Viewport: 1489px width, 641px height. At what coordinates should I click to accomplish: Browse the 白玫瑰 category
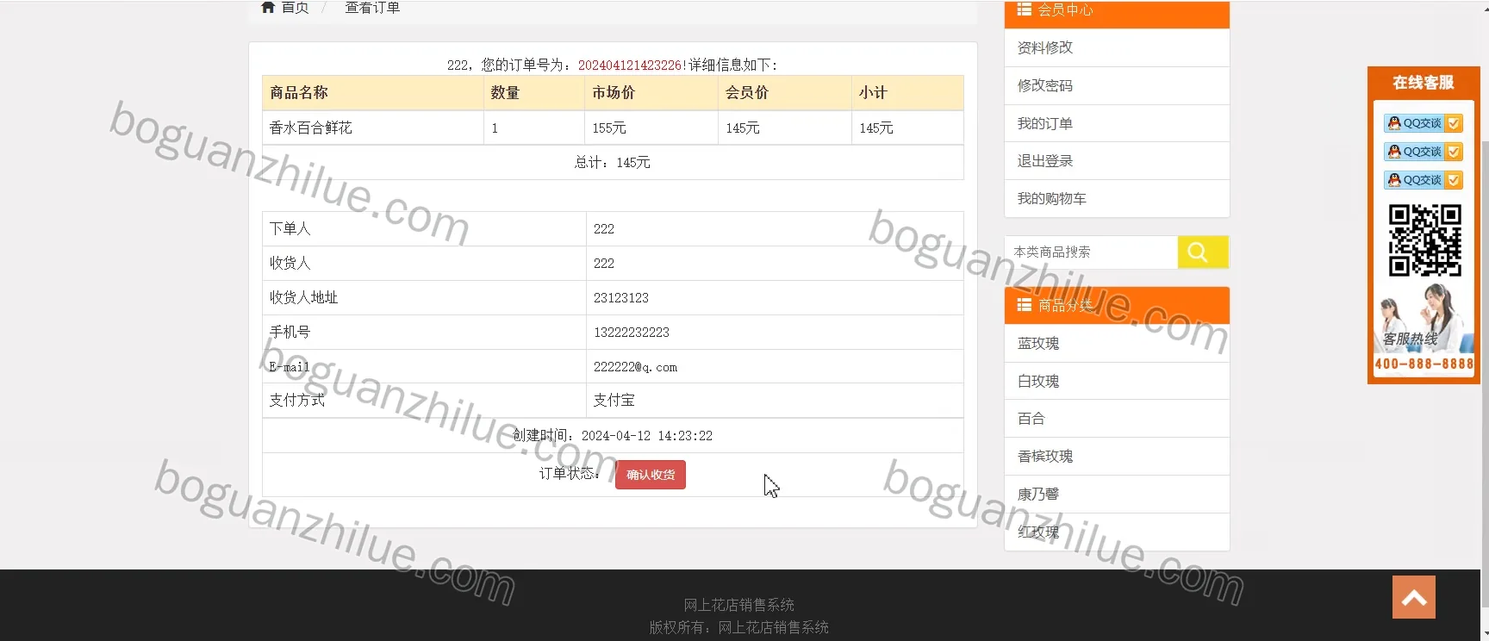coord(1117,382)
